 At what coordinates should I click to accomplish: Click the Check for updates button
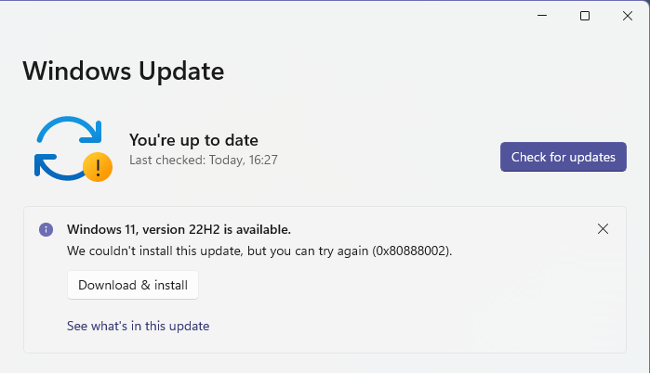pyautogui.click(x=563, y=157)
